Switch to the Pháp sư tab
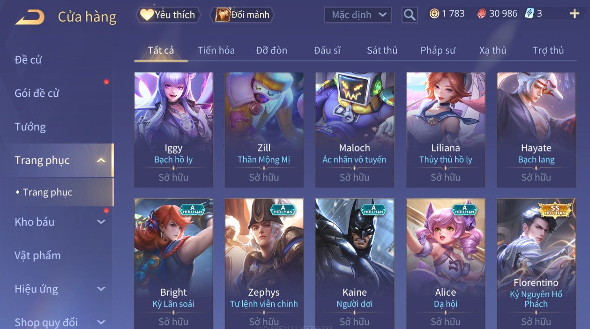590x329 pixels. pos(438,51)
